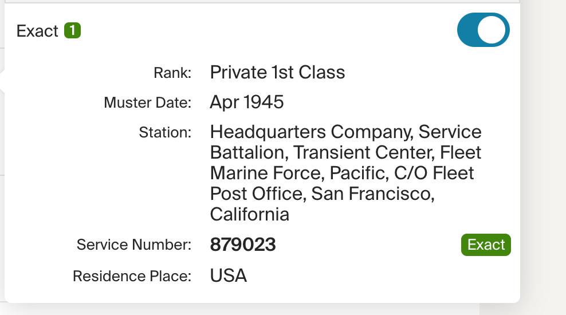Click the USA residence place value

[229, 276]
